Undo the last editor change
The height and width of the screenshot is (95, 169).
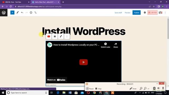22,13
